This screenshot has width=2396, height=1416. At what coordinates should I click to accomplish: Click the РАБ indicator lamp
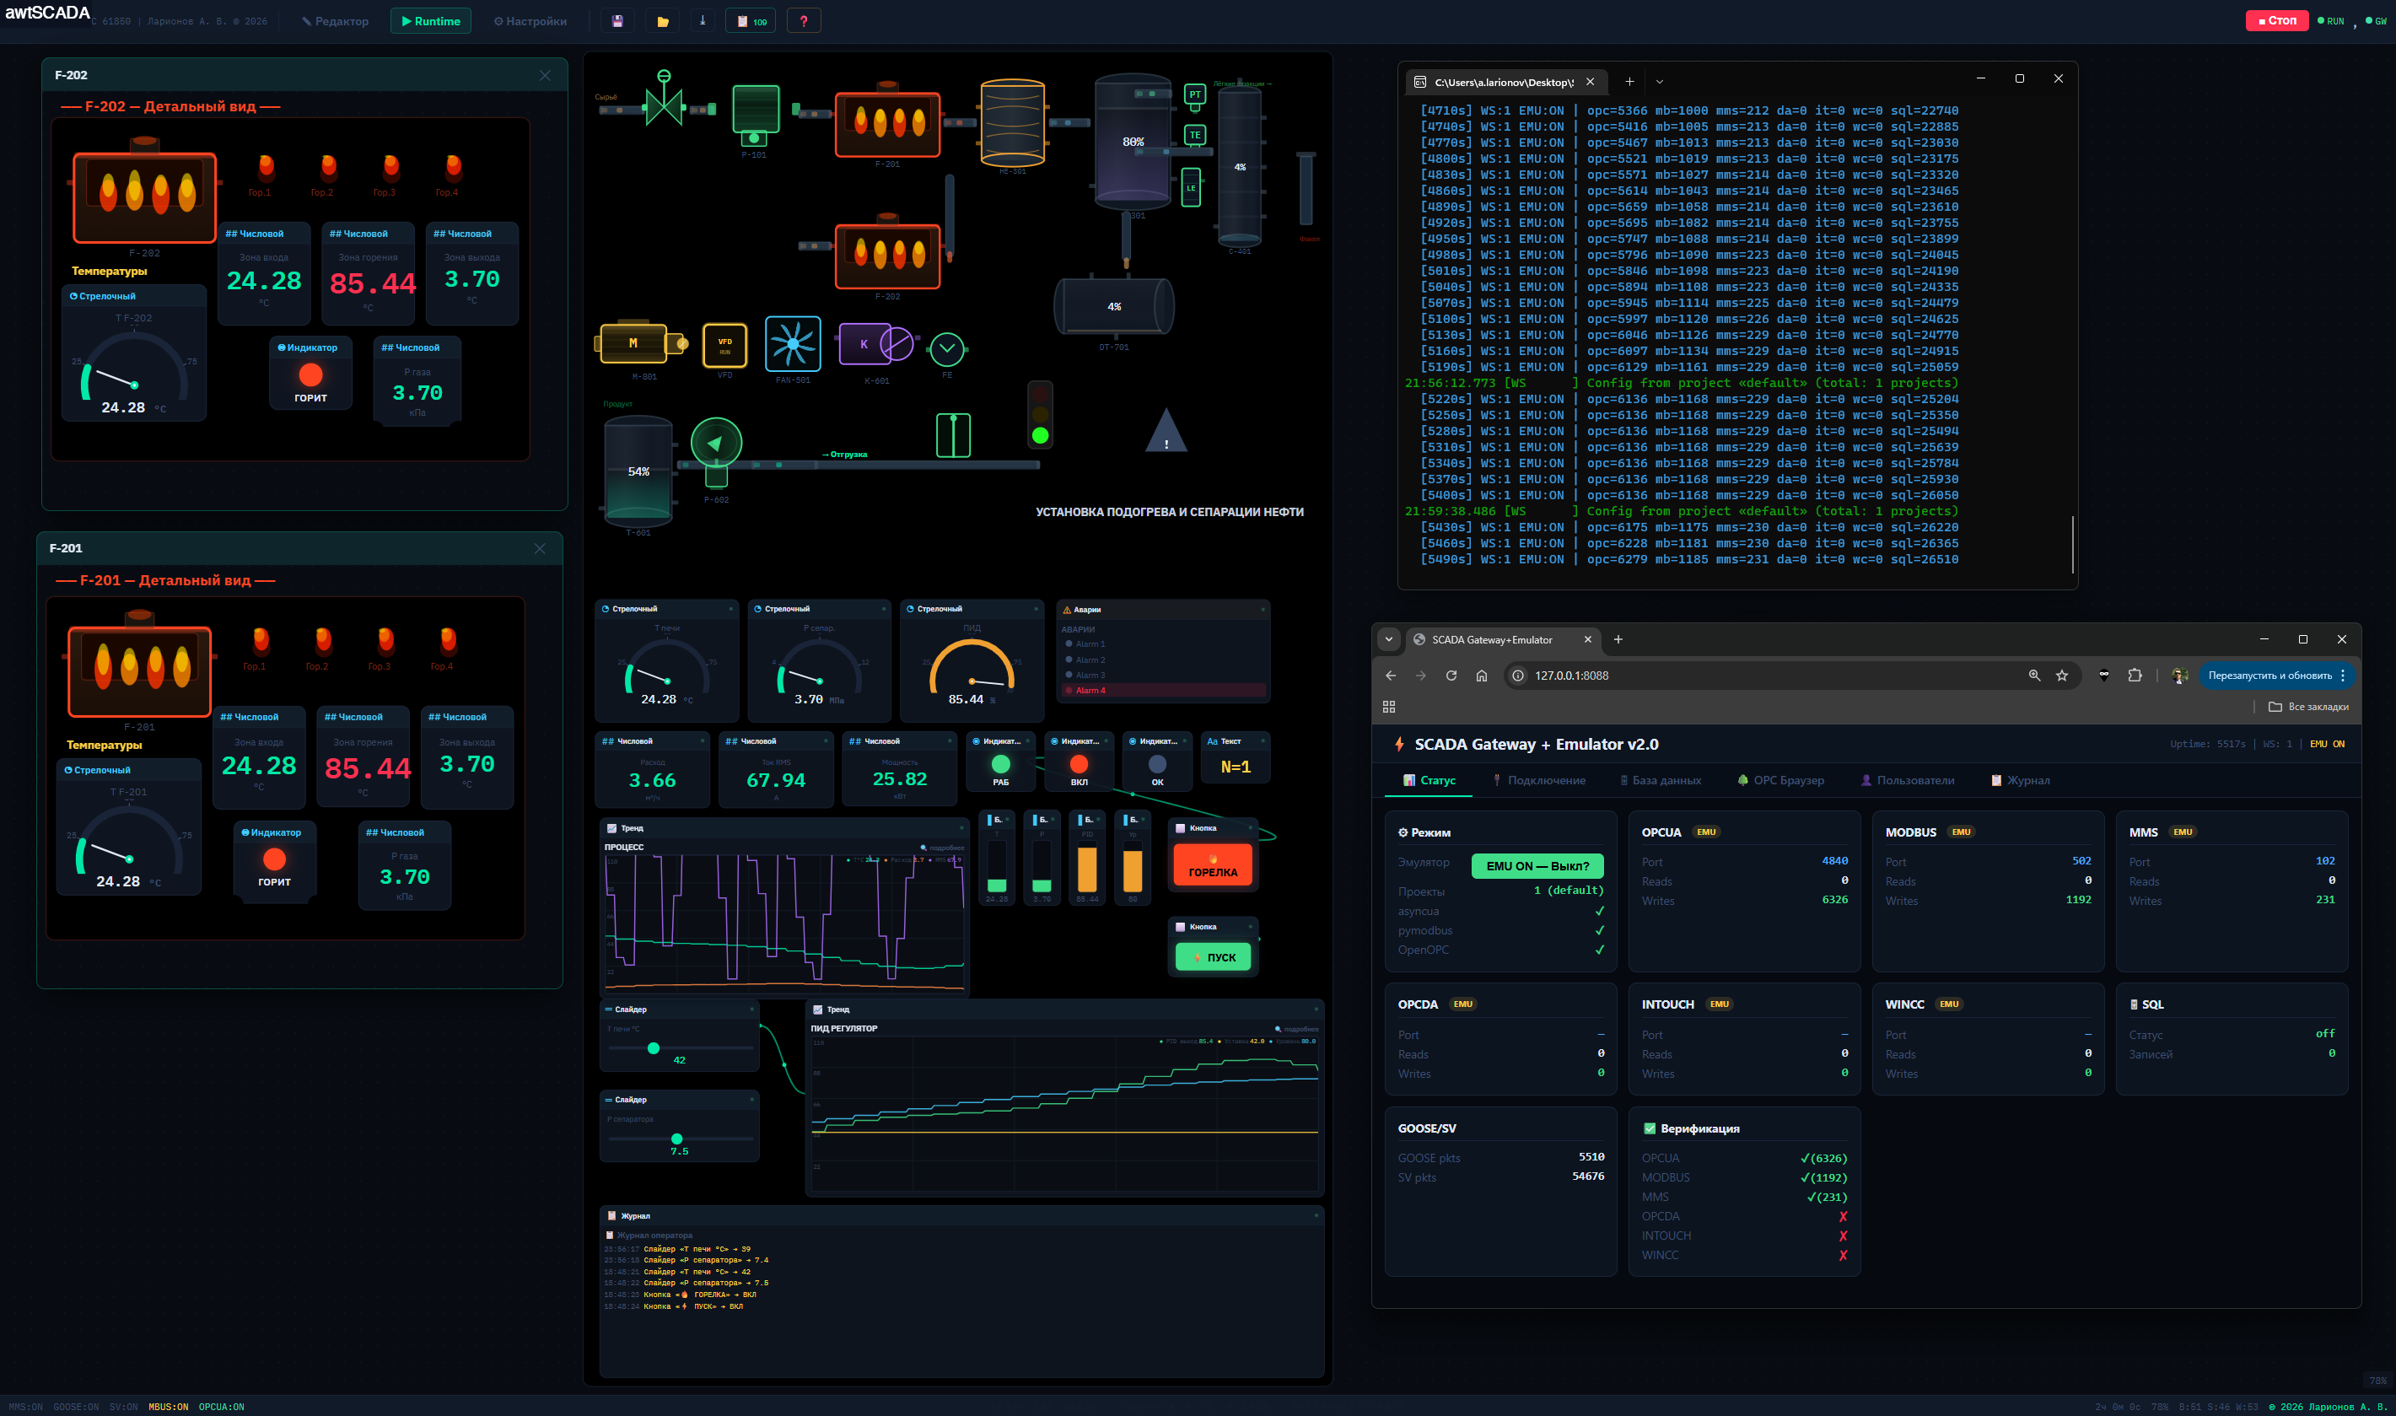[1000, 764]
